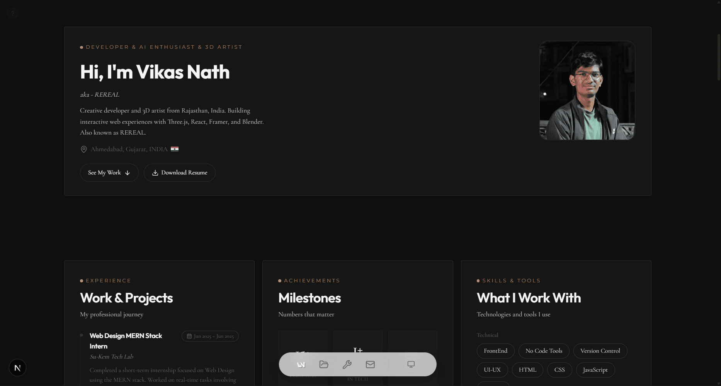Select the FrontEnd skill tag
Image resolution: width=721 pixels, height=386 pixels.
[496, 351]
